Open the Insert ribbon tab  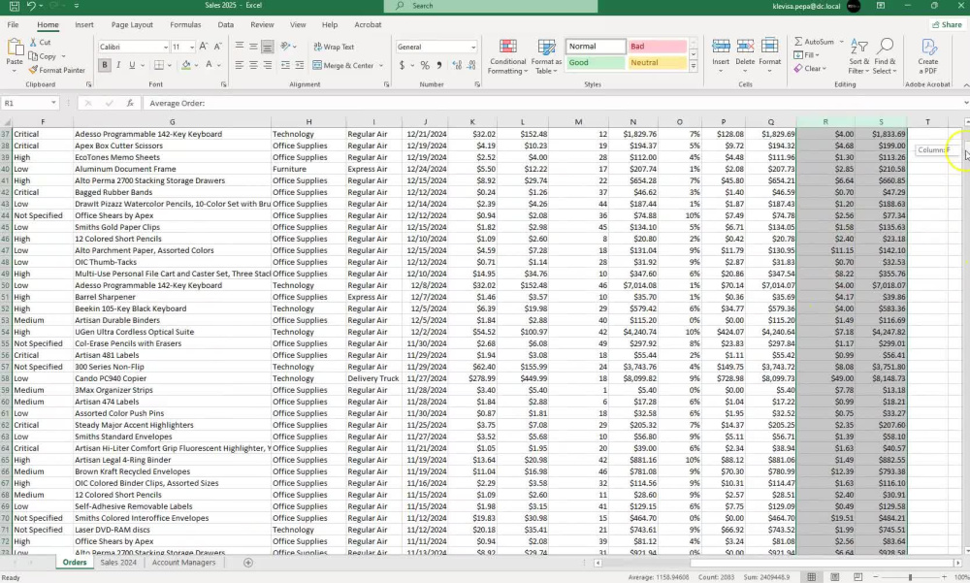84,25
